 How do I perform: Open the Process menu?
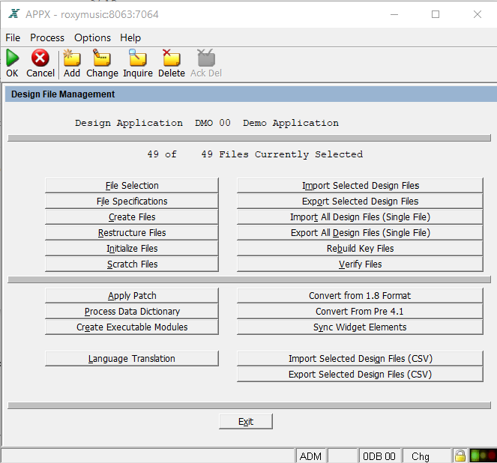(47, 37)
